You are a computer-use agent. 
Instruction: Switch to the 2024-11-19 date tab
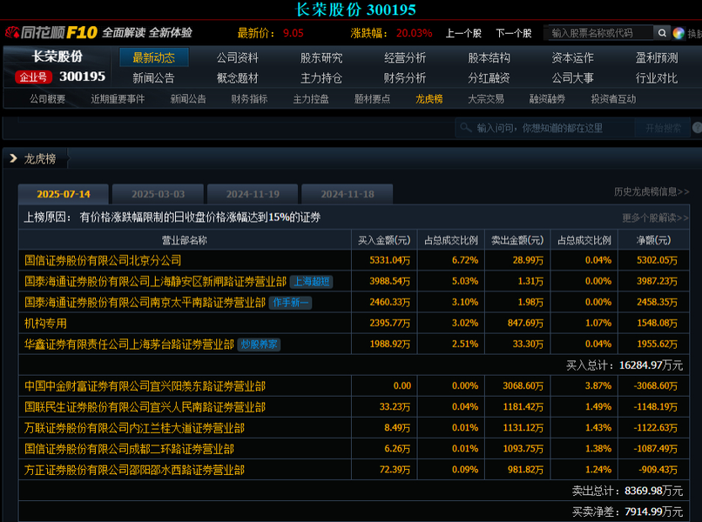253,194
